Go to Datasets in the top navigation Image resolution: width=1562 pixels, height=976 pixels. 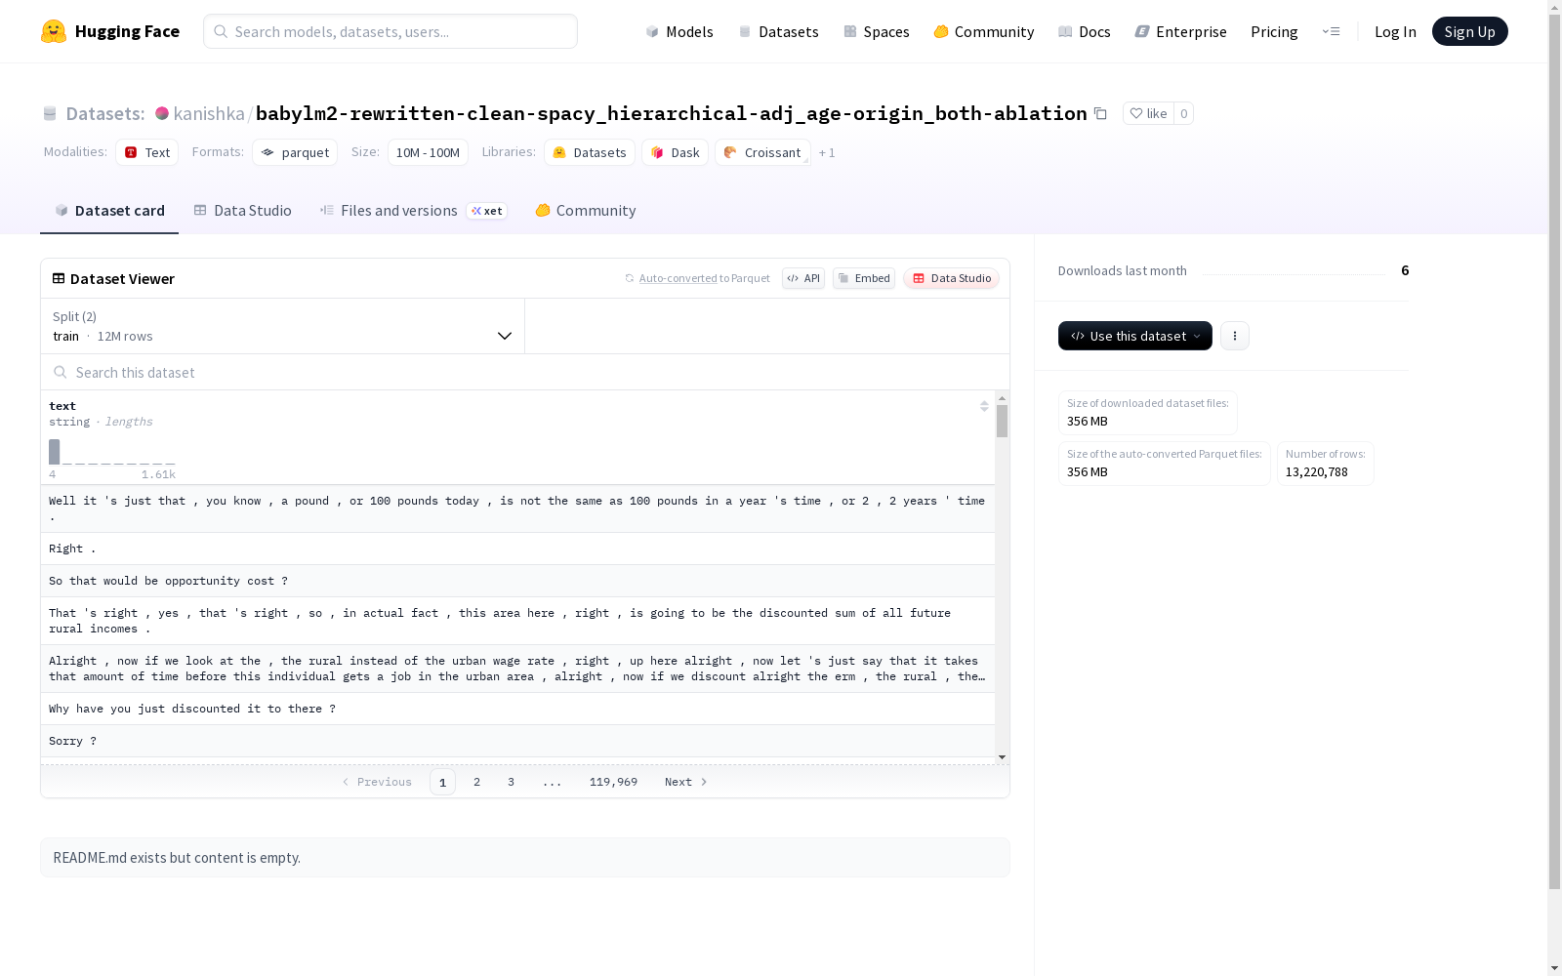tap(778, 31)
